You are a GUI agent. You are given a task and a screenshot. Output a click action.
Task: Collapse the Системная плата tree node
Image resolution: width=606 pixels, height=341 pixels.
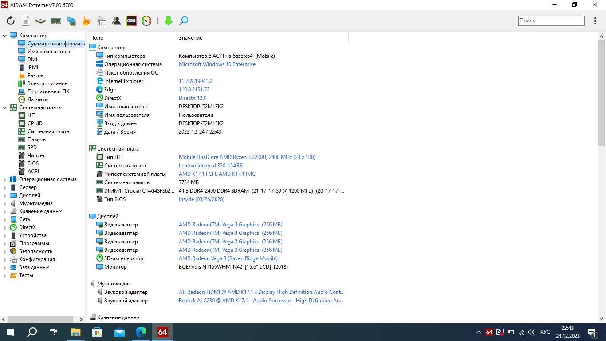click(x=5, y=107)
